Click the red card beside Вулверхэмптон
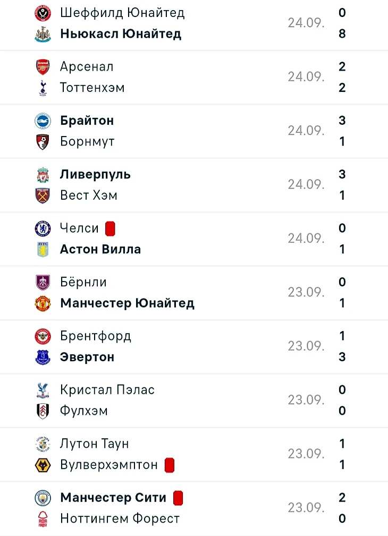 tap(170, 465)
